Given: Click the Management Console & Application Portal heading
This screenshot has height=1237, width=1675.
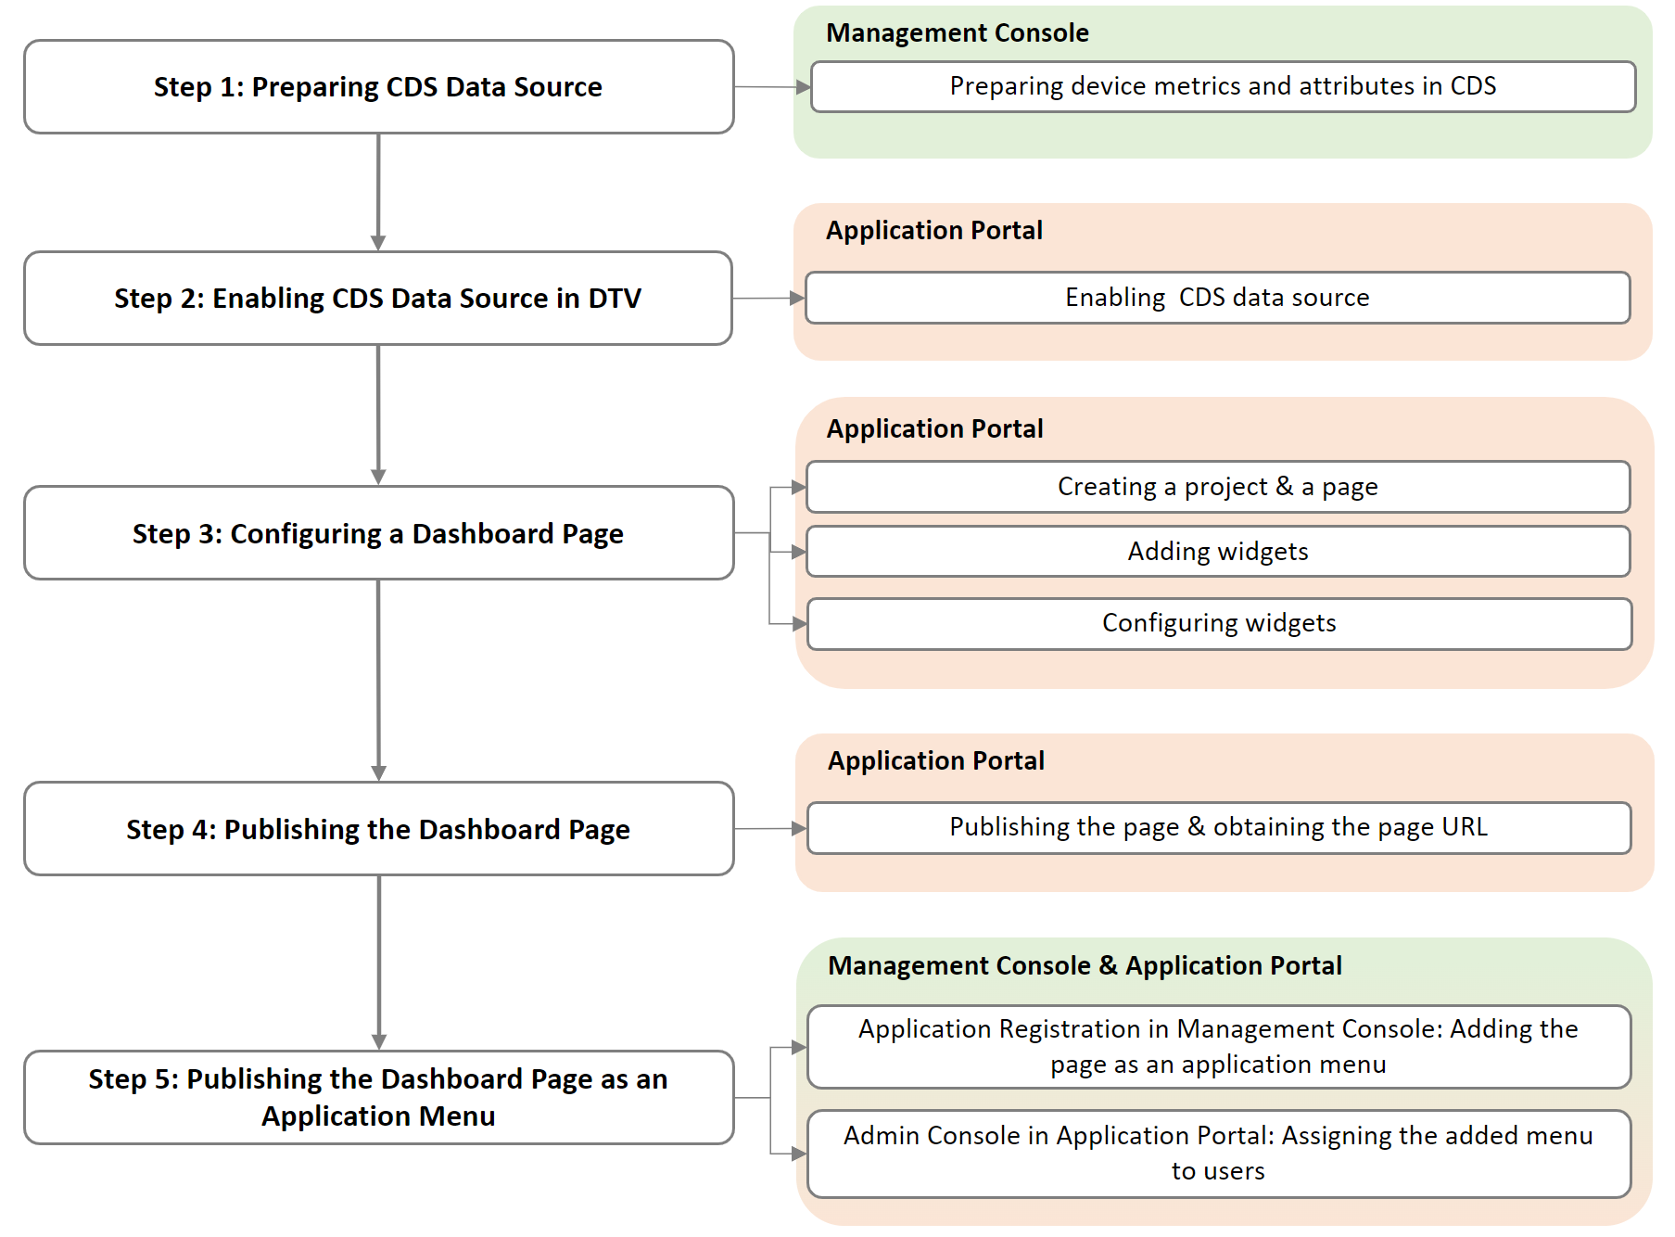Looking at the screenshot, I should pos(1084,966).
